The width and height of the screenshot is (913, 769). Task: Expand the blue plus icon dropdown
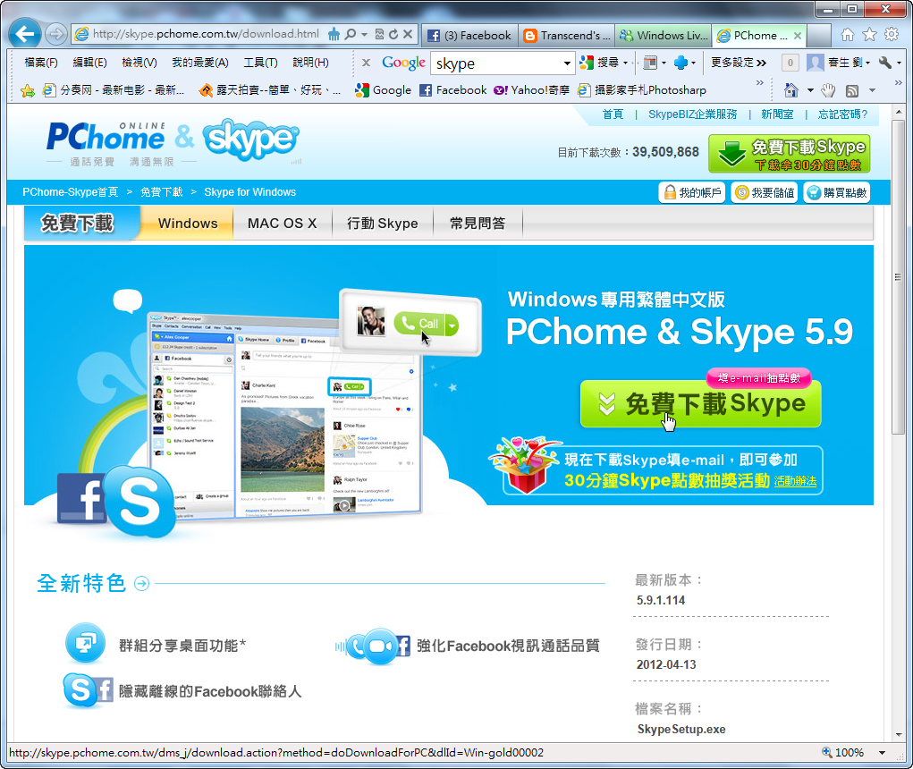tap(693, 63)
